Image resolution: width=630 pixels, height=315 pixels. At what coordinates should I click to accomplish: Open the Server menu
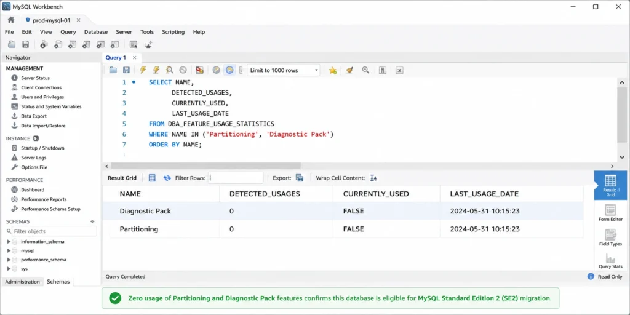tap(124, 32)
